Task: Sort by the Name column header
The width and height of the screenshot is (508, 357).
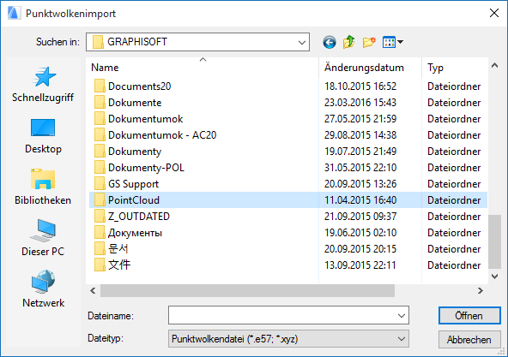Action: (x=203, y=68)
